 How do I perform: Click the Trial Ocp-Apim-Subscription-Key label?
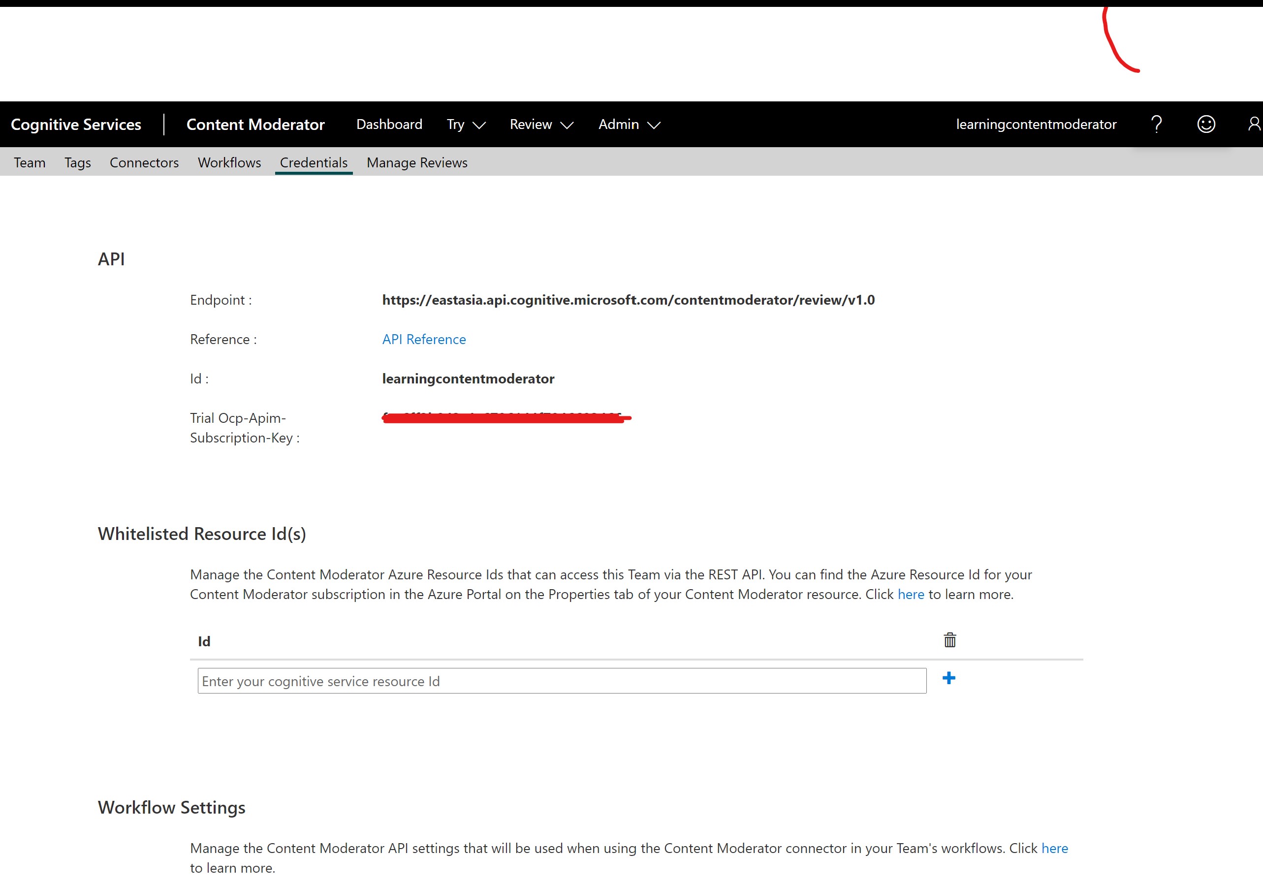point(245,427)
